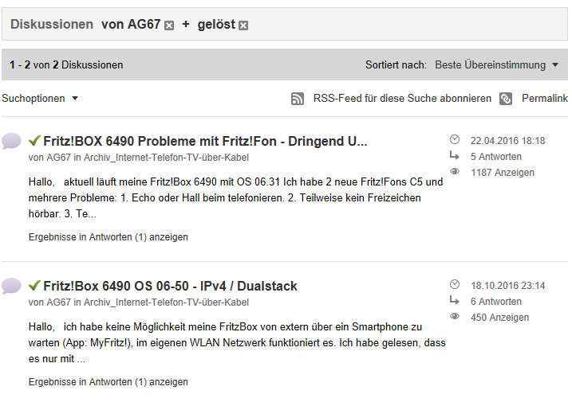Show reply results under the Fritz!Fon thread

coord(108,237)
